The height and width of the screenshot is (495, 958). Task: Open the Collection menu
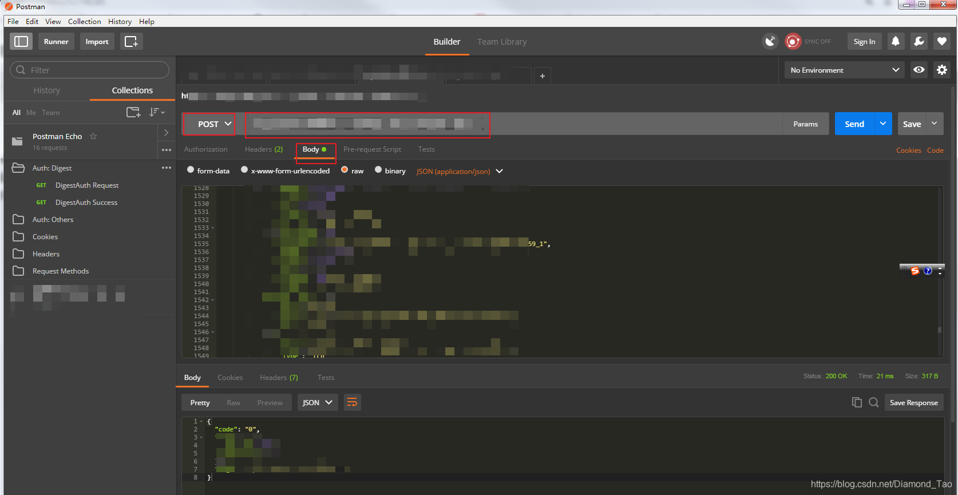(x=85, y=21)
